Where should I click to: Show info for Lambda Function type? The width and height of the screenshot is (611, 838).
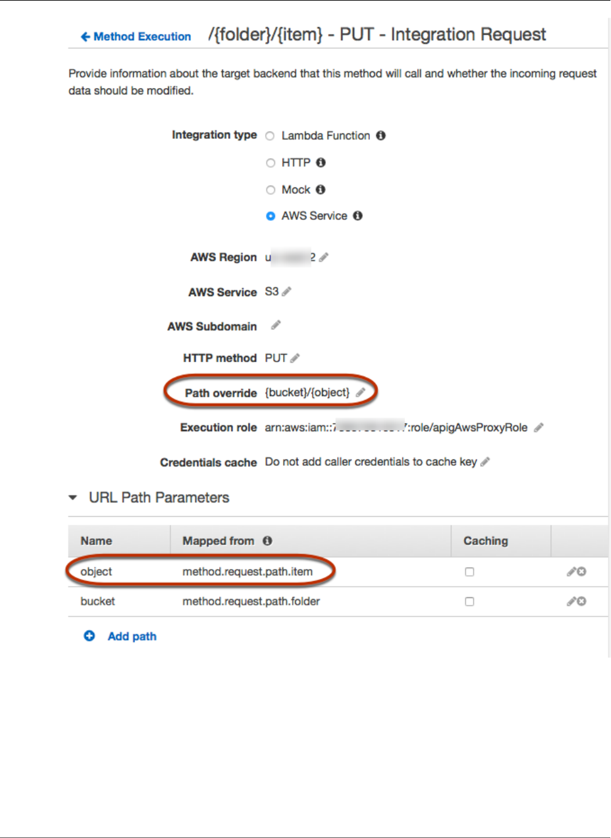381,136
